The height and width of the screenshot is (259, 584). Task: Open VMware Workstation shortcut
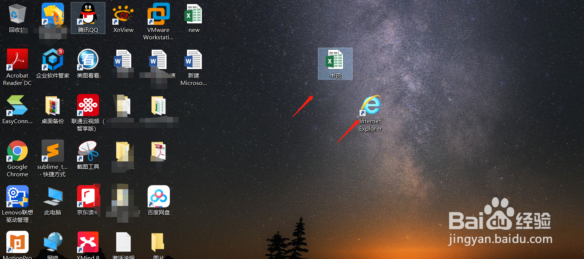158,21
